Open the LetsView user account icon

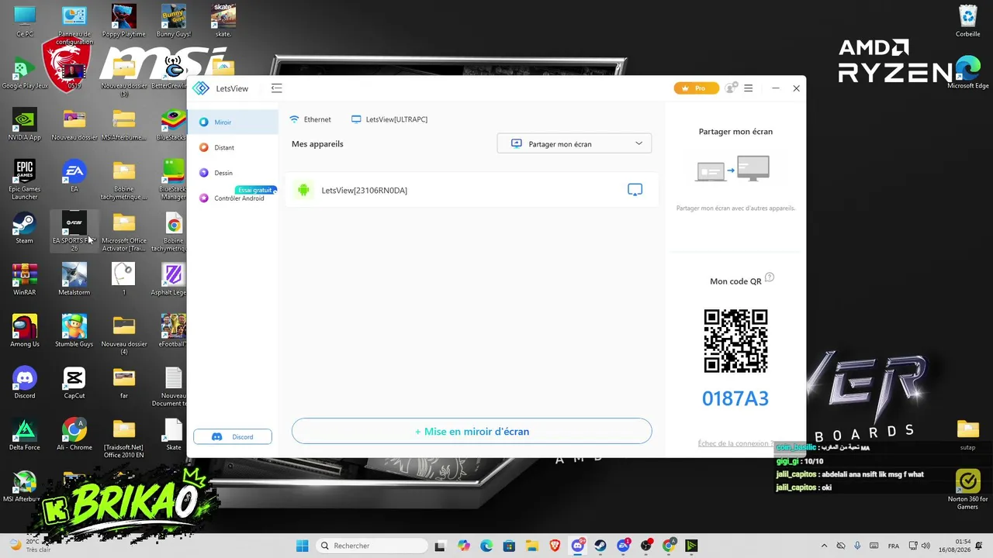coord(730,88)
